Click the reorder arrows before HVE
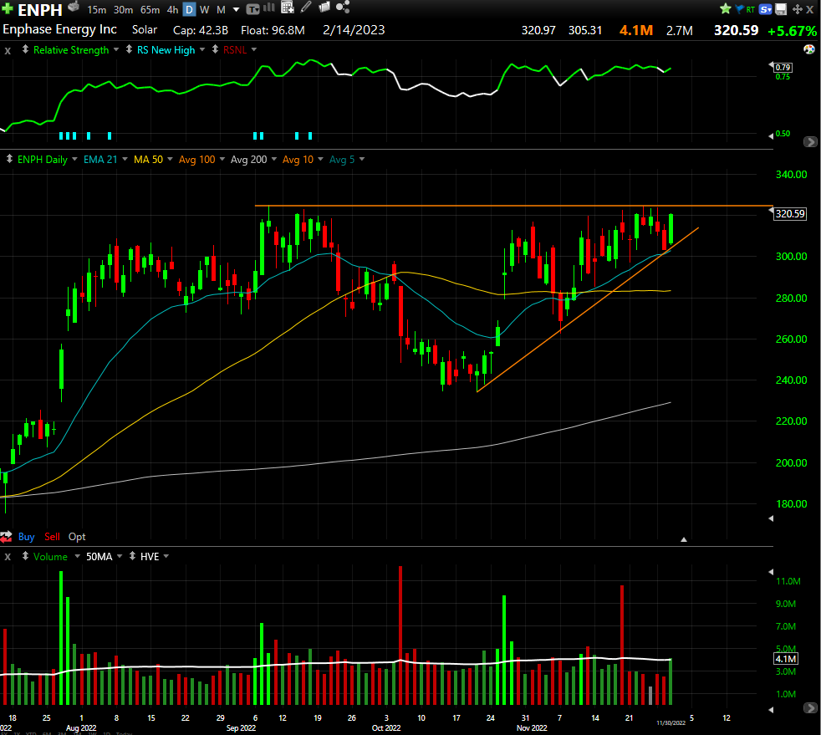This screenshot has width=821, height=735. pyautogui.click(x=132, y=556)
